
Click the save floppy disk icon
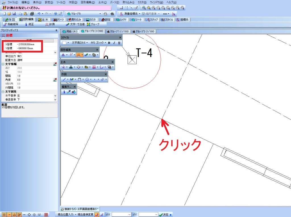click(14, 13)
